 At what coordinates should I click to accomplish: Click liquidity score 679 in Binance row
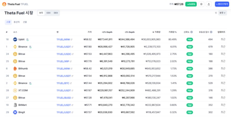(x=210, y=47)
